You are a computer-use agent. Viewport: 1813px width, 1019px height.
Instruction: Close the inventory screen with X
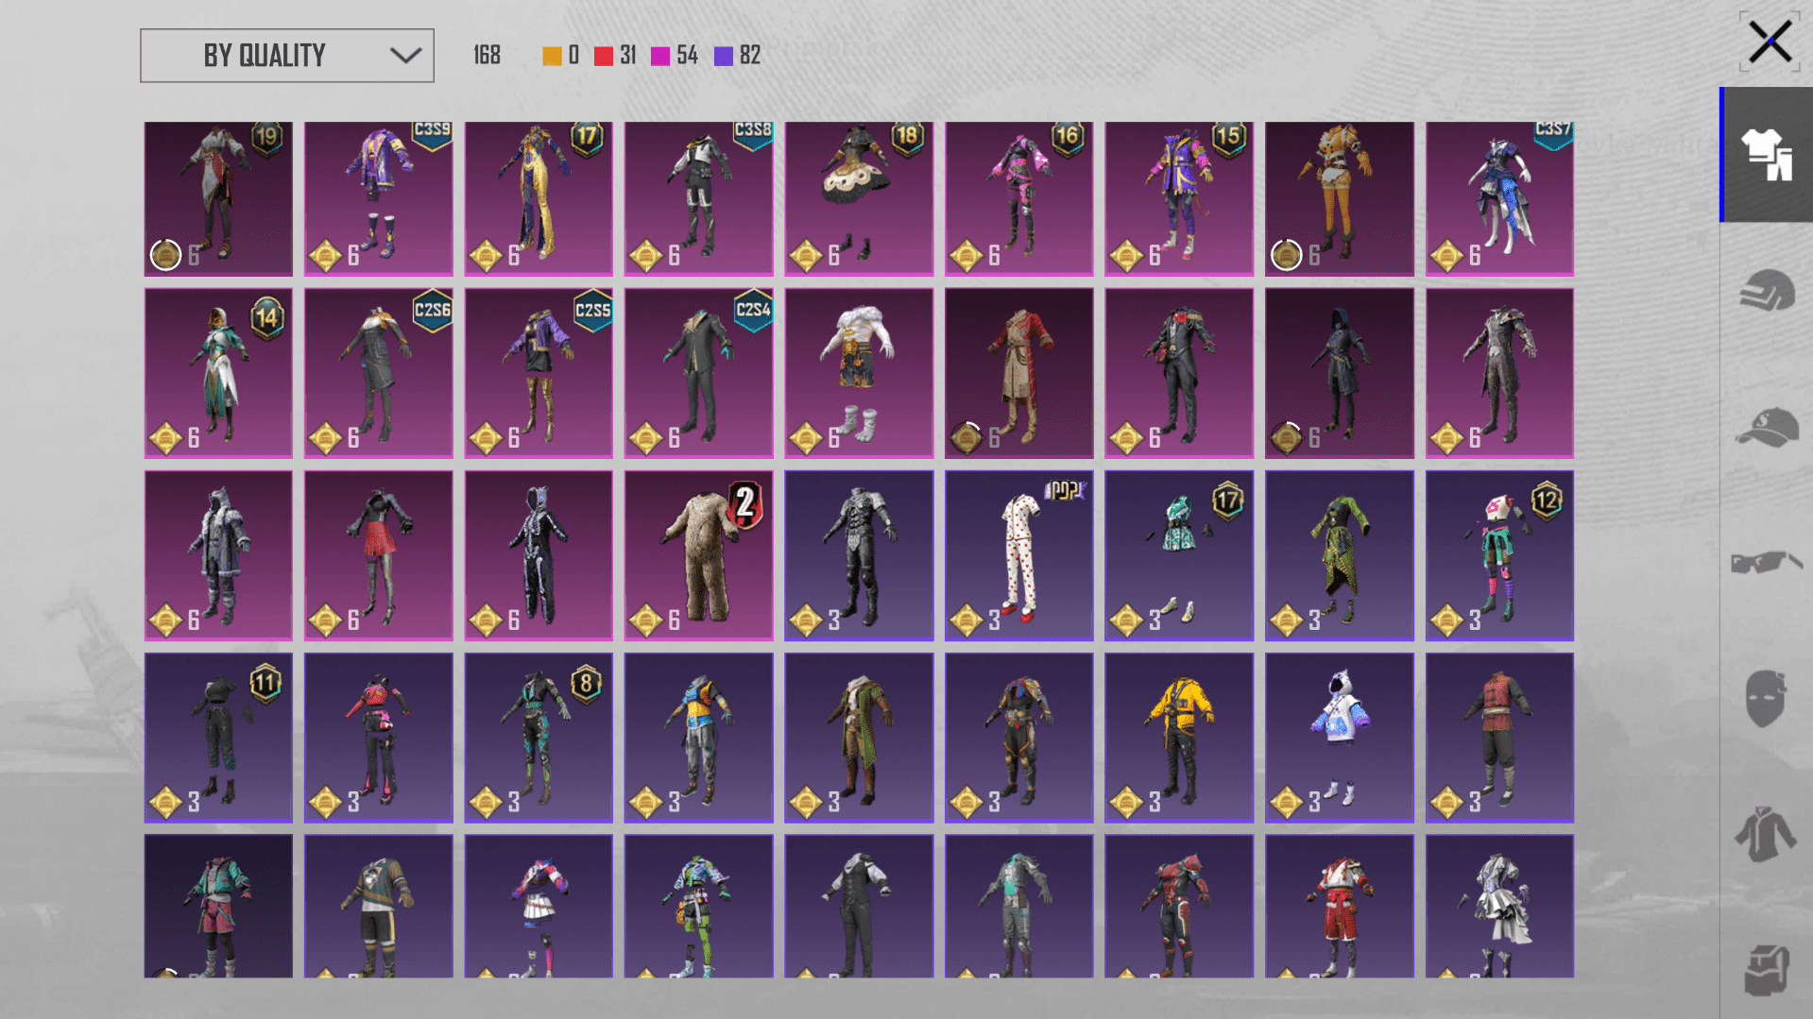(x=1769, y=42)
